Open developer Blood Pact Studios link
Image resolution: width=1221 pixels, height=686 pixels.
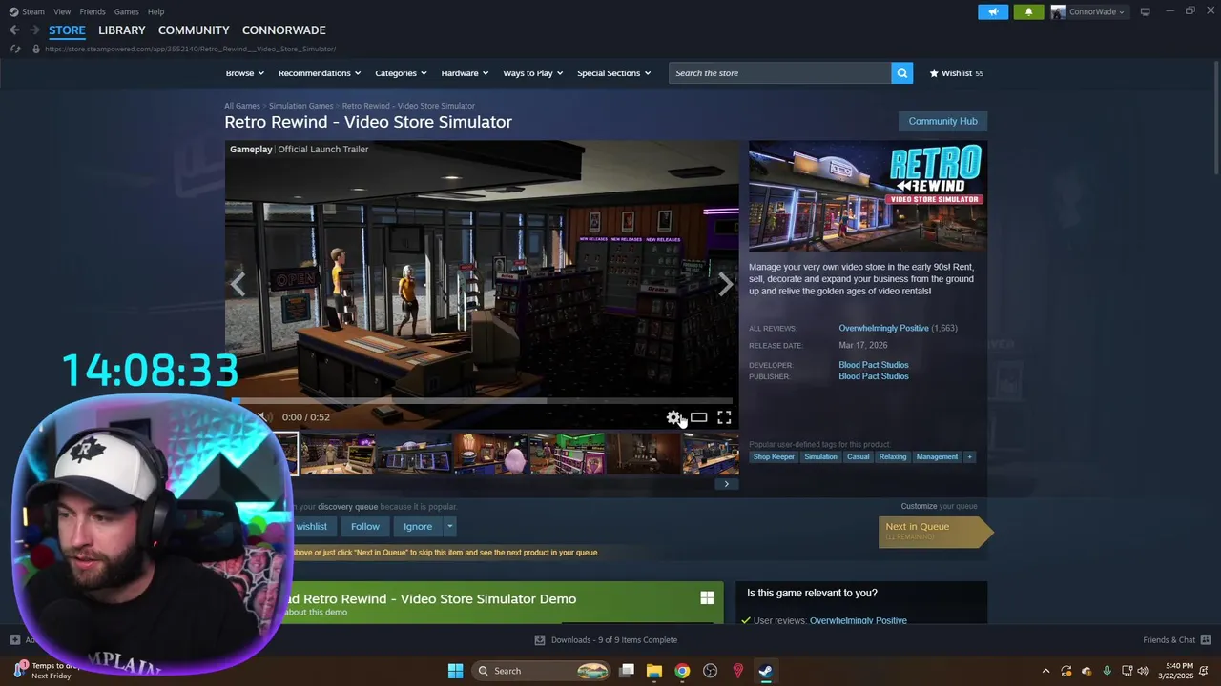click(874, 365)
